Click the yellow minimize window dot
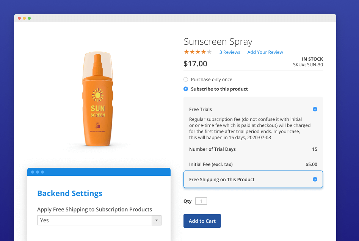359x241 pixels. tap(24, 18)
